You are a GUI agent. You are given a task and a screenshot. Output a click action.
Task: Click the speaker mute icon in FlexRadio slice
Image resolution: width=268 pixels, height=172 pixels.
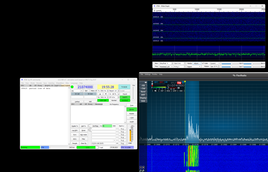coord(155,91)
